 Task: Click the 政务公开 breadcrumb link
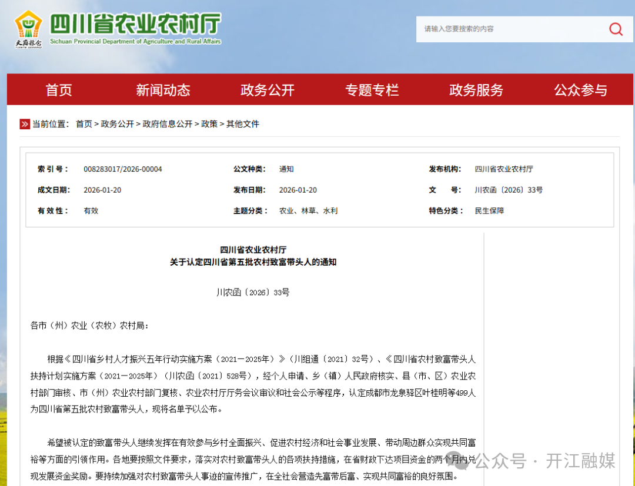[117, 124]
